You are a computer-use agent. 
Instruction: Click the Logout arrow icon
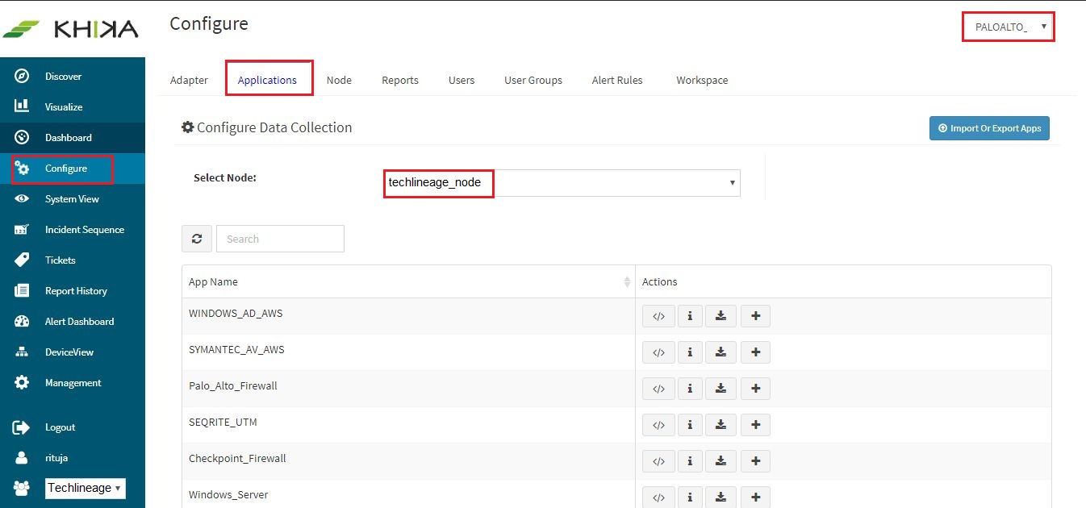click(23, 427)
